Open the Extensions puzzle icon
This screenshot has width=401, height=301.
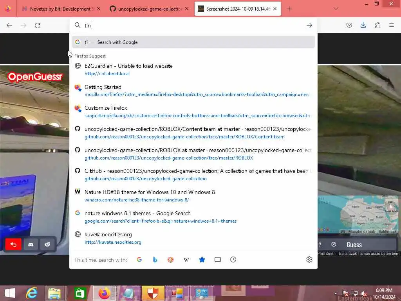[378, 25]
